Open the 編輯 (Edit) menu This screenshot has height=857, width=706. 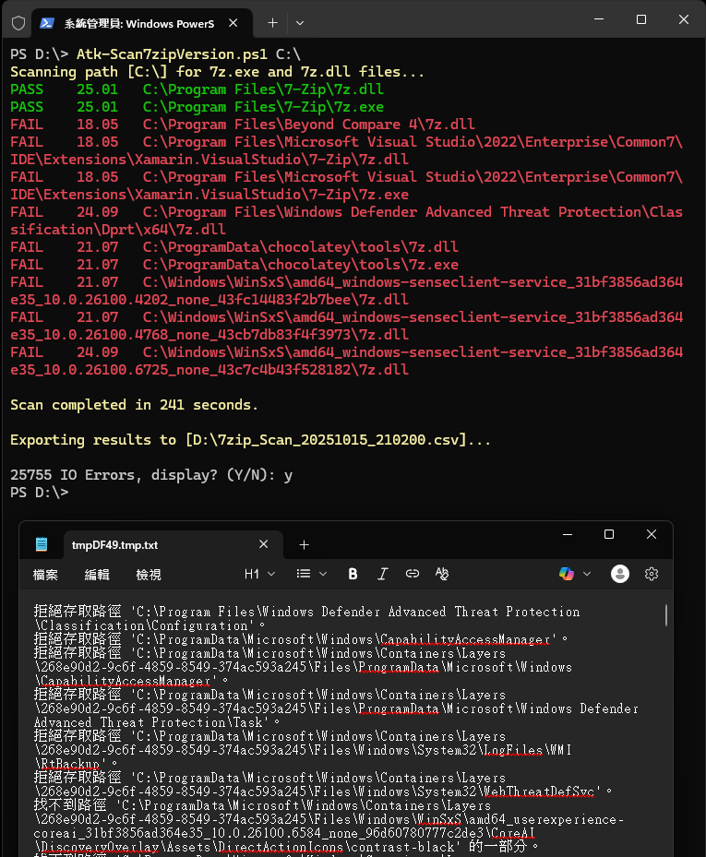(97, 575)
